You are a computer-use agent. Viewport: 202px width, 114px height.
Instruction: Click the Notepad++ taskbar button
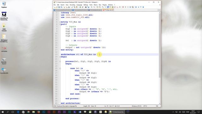(x=117, y=112)
